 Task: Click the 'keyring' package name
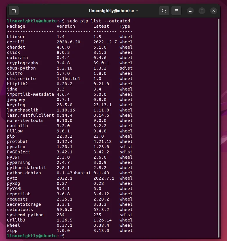16,105
